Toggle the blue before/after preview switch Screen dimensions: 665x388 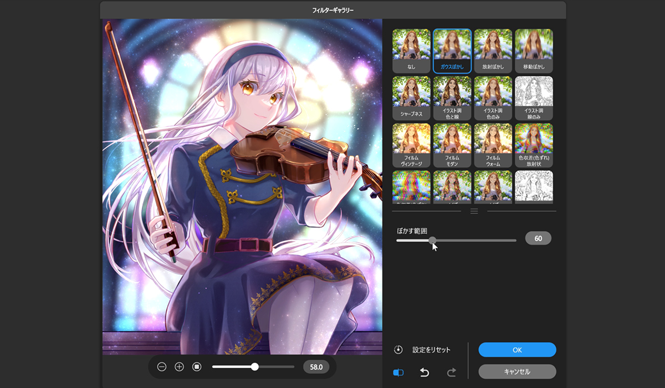click(x=398, y=372)
